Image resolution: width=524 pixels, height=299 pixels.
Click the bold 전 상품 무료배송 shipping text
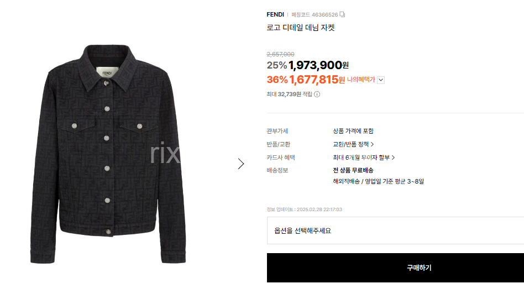pyautogui.click(x=353, y=170)
